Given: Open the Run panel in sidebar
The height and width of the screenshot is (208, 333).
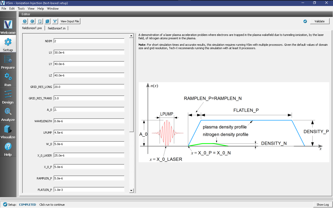Looking at the screenshot, I should coord(8,79).
